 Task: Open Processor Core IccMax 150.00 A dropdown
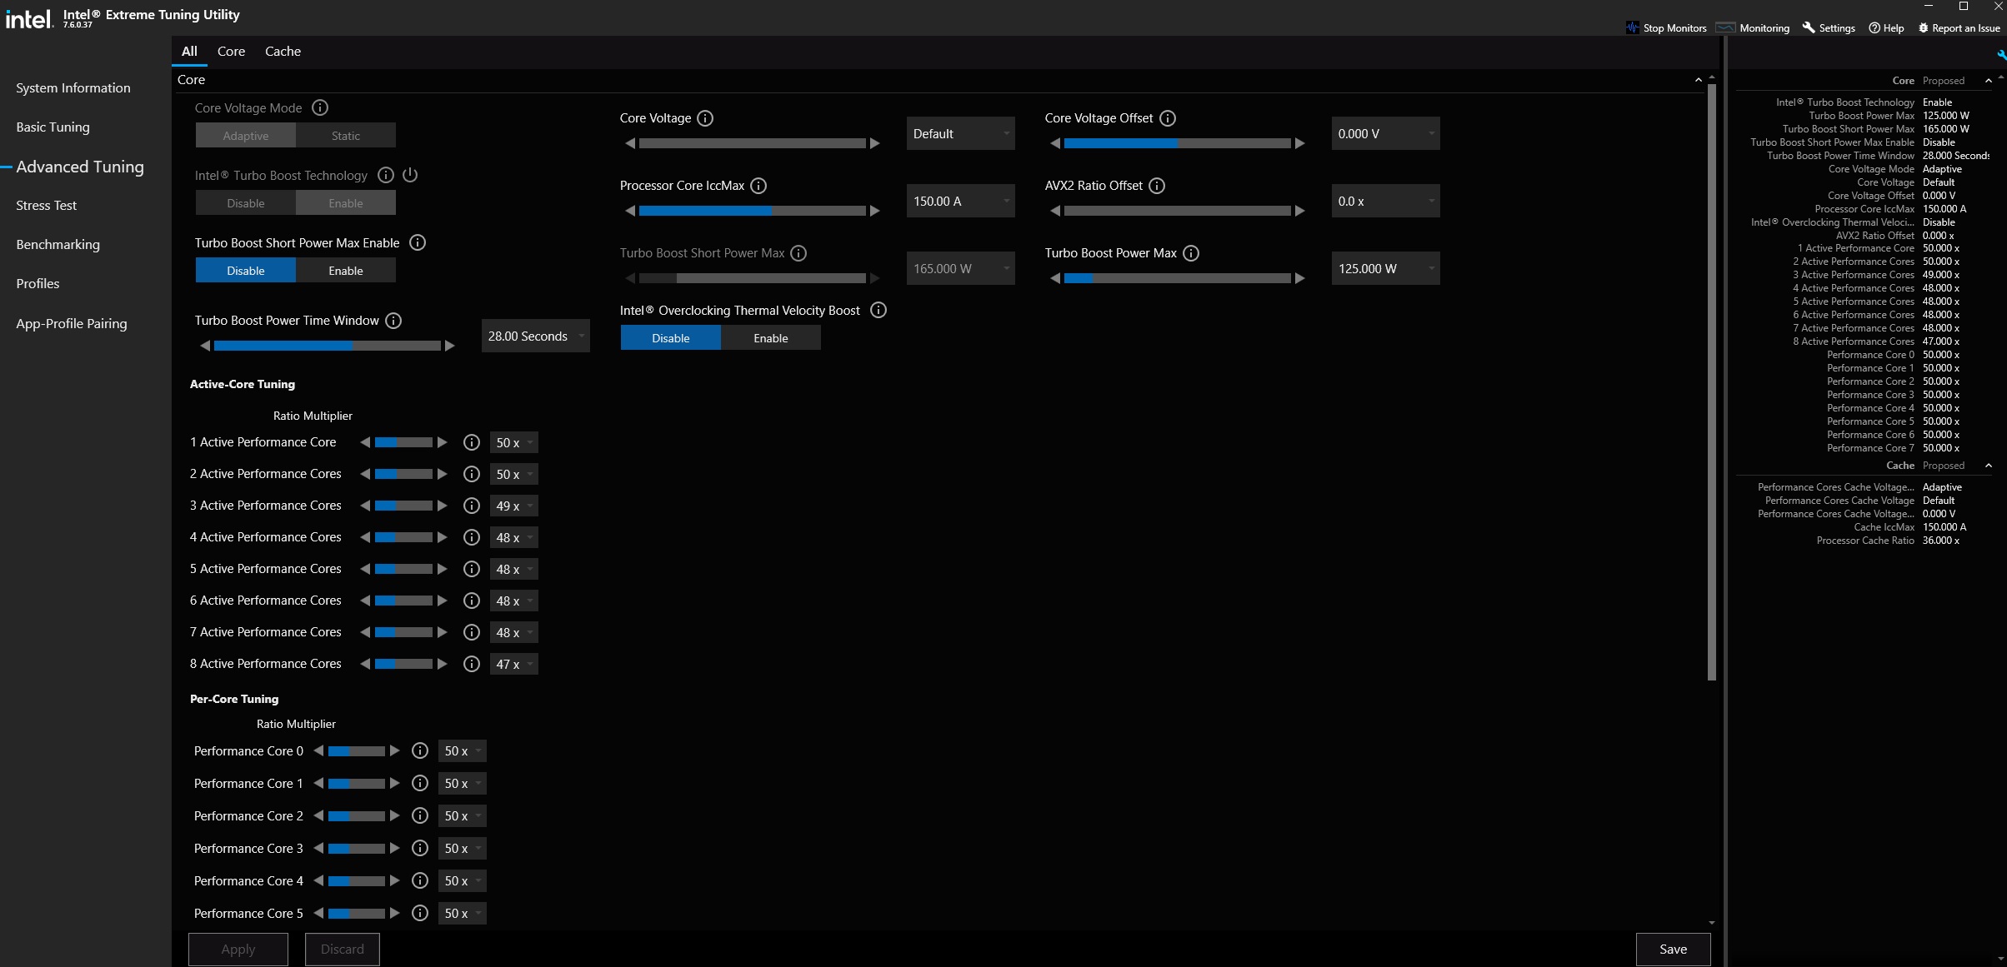(961, 201)
